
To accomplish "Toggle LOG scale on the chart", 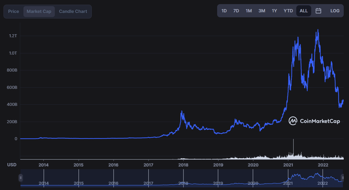I will pyautogui.click(x=335, y=11).
